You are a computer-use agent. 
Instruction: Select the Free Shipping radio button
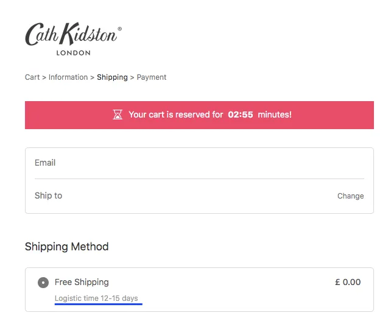(43, 283)
